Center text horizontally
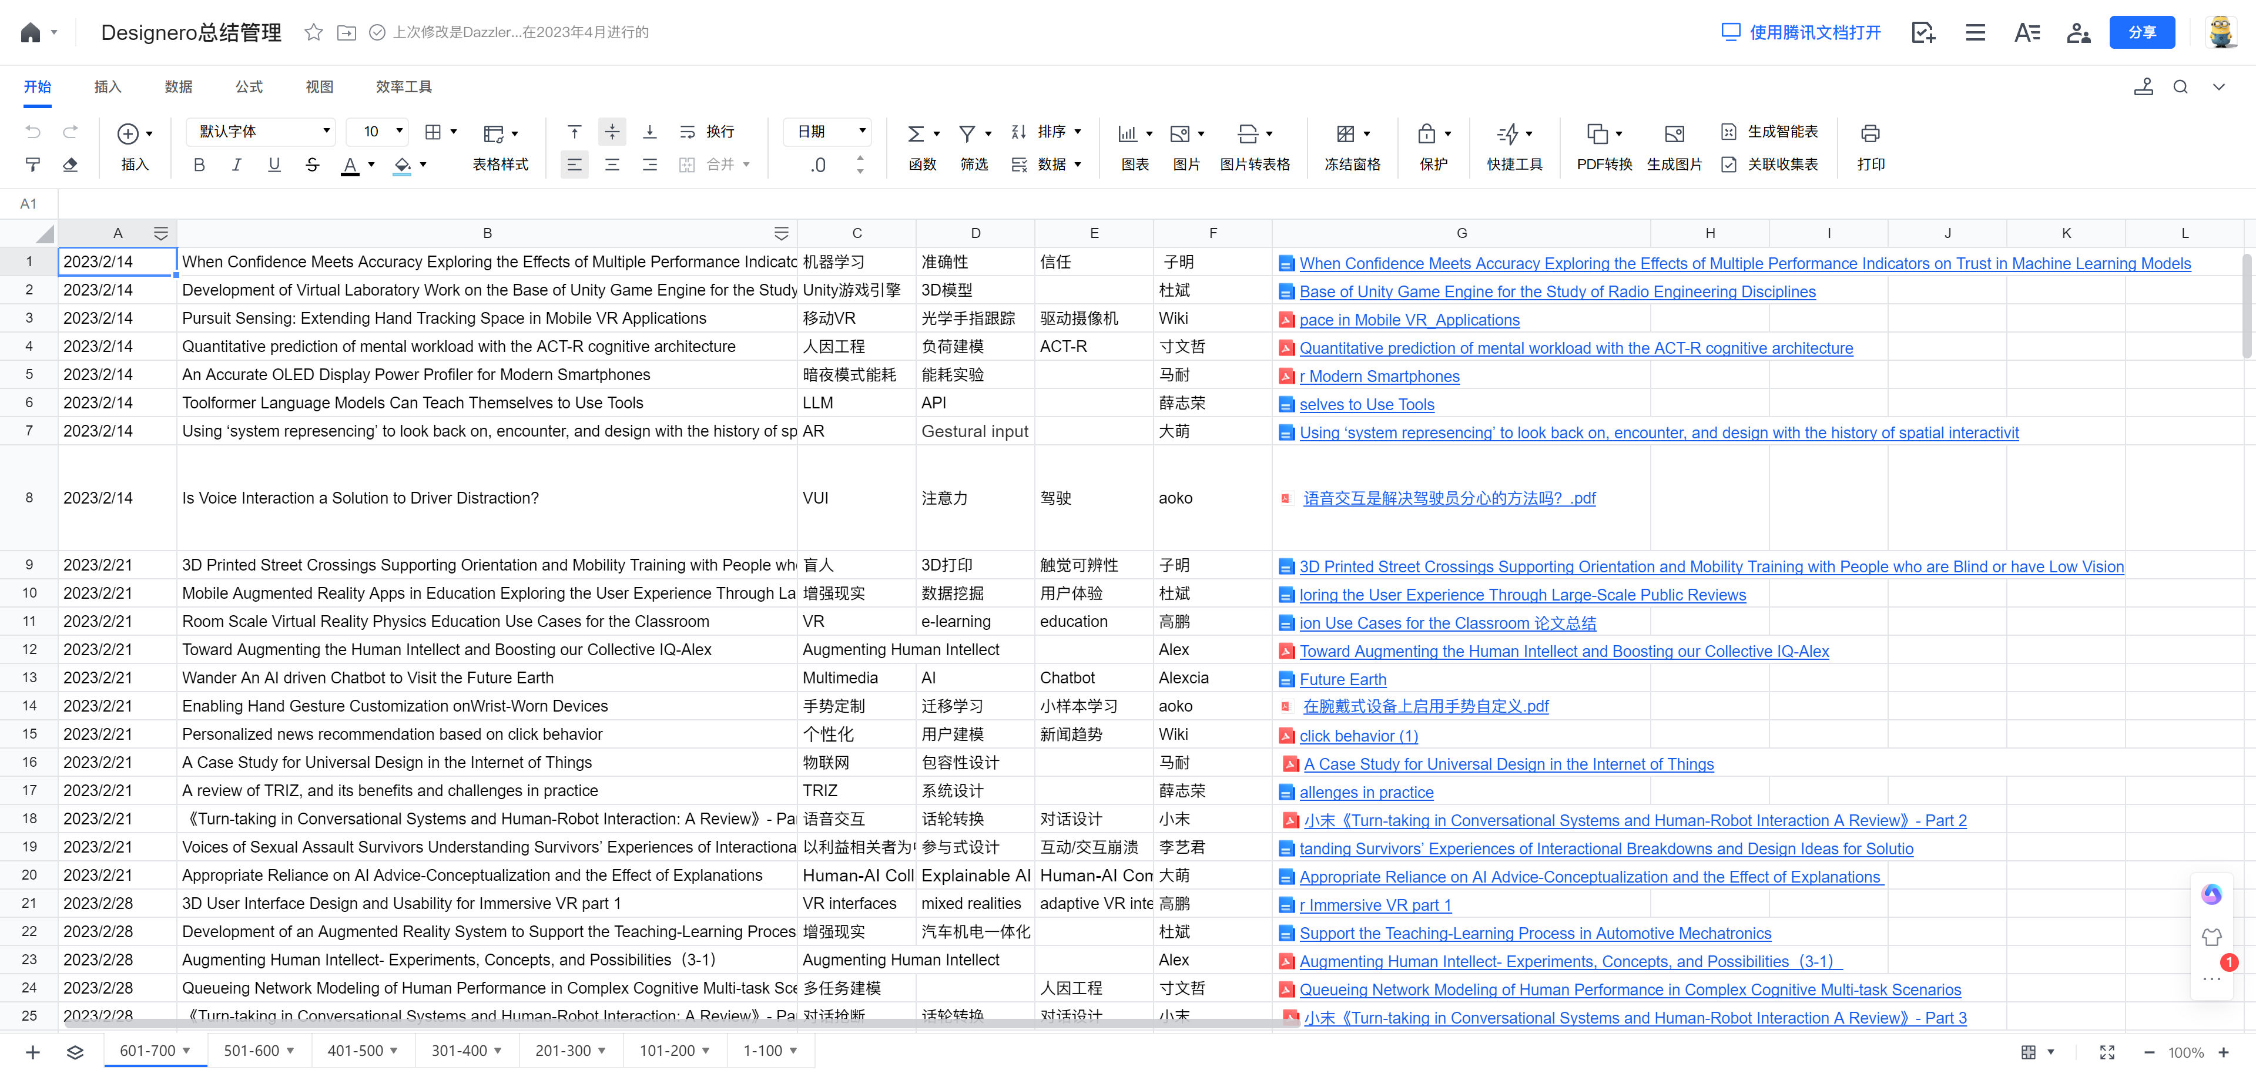2256x1070 pixels. pos(612,165)
